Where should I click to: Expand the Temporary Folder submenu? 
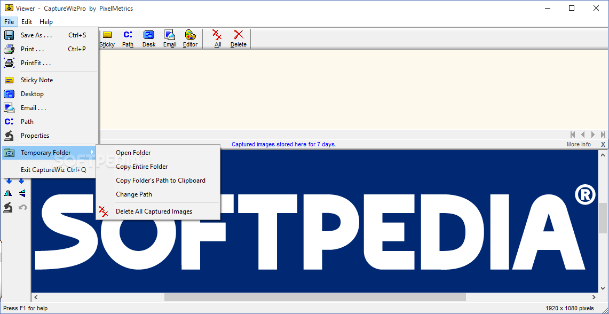click(x=50, y=153)
